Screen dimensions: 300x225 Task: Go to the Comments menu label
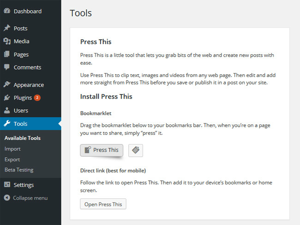click(x=27, y=67)
